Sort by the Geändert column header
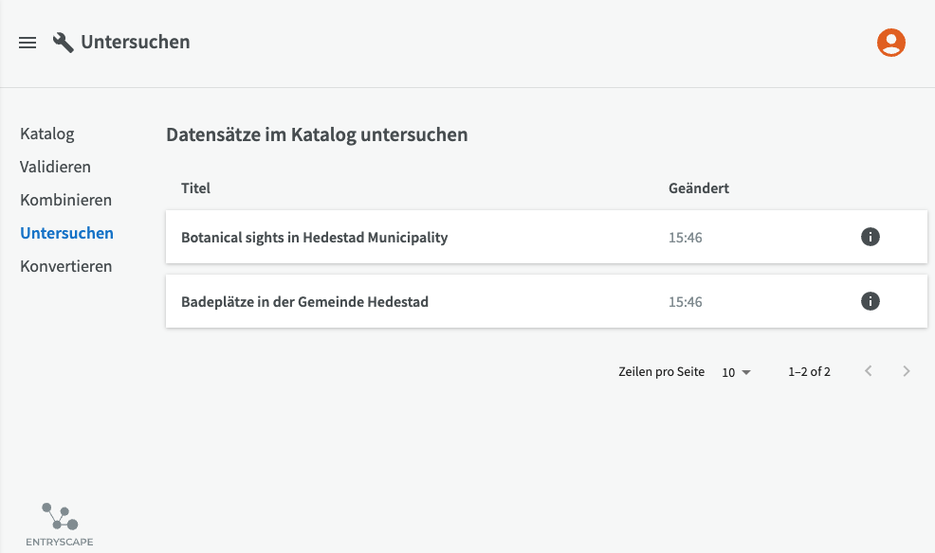Screen dimensions: 935x553 click(x=698, y=188)
